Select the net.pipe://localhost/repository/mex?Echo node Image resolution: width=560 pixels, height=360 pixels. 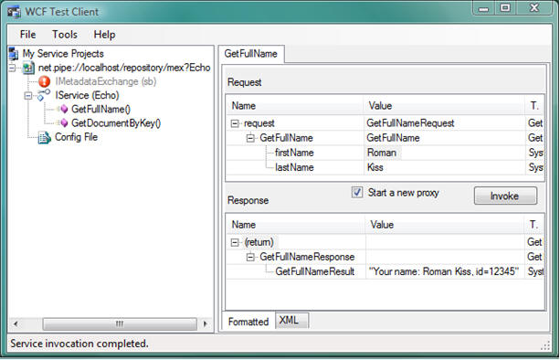124,68
